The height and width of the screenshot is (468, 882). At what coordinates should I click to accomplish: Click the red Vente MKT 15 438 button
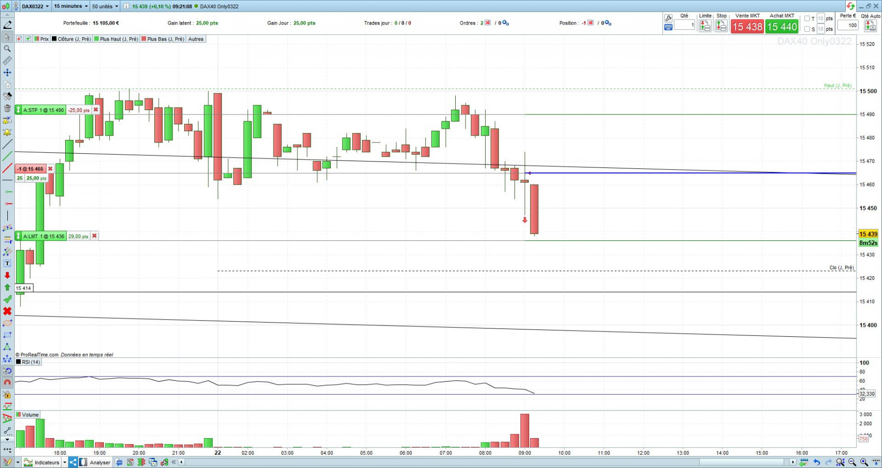[x=747, y=26]
